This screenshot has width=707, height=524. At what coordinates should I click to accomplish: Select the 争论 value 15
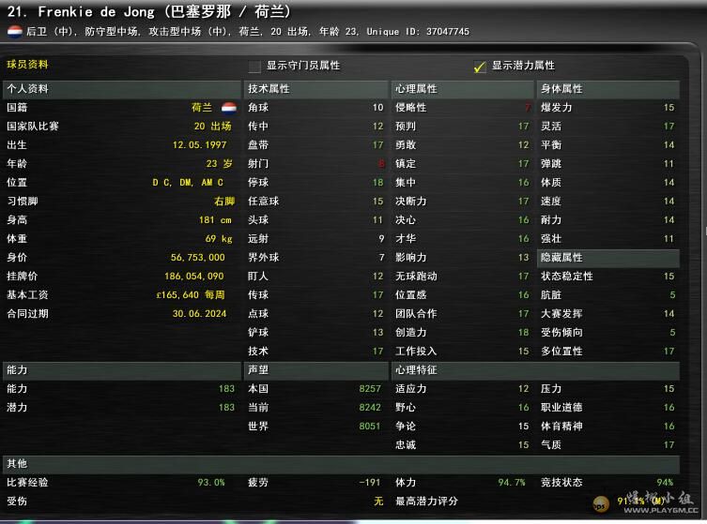[523, 426]
